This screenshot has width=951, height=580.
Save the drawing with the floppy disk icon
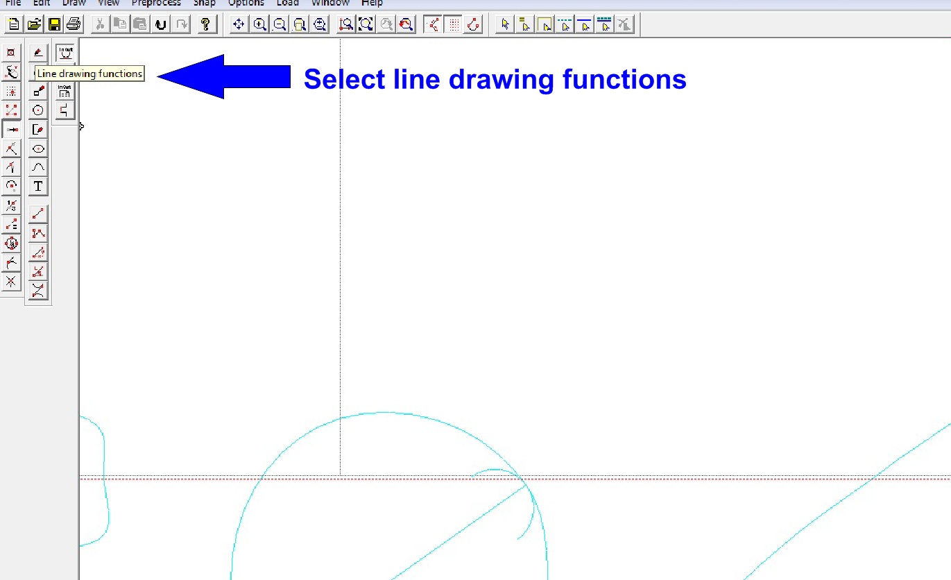point(53,25)
